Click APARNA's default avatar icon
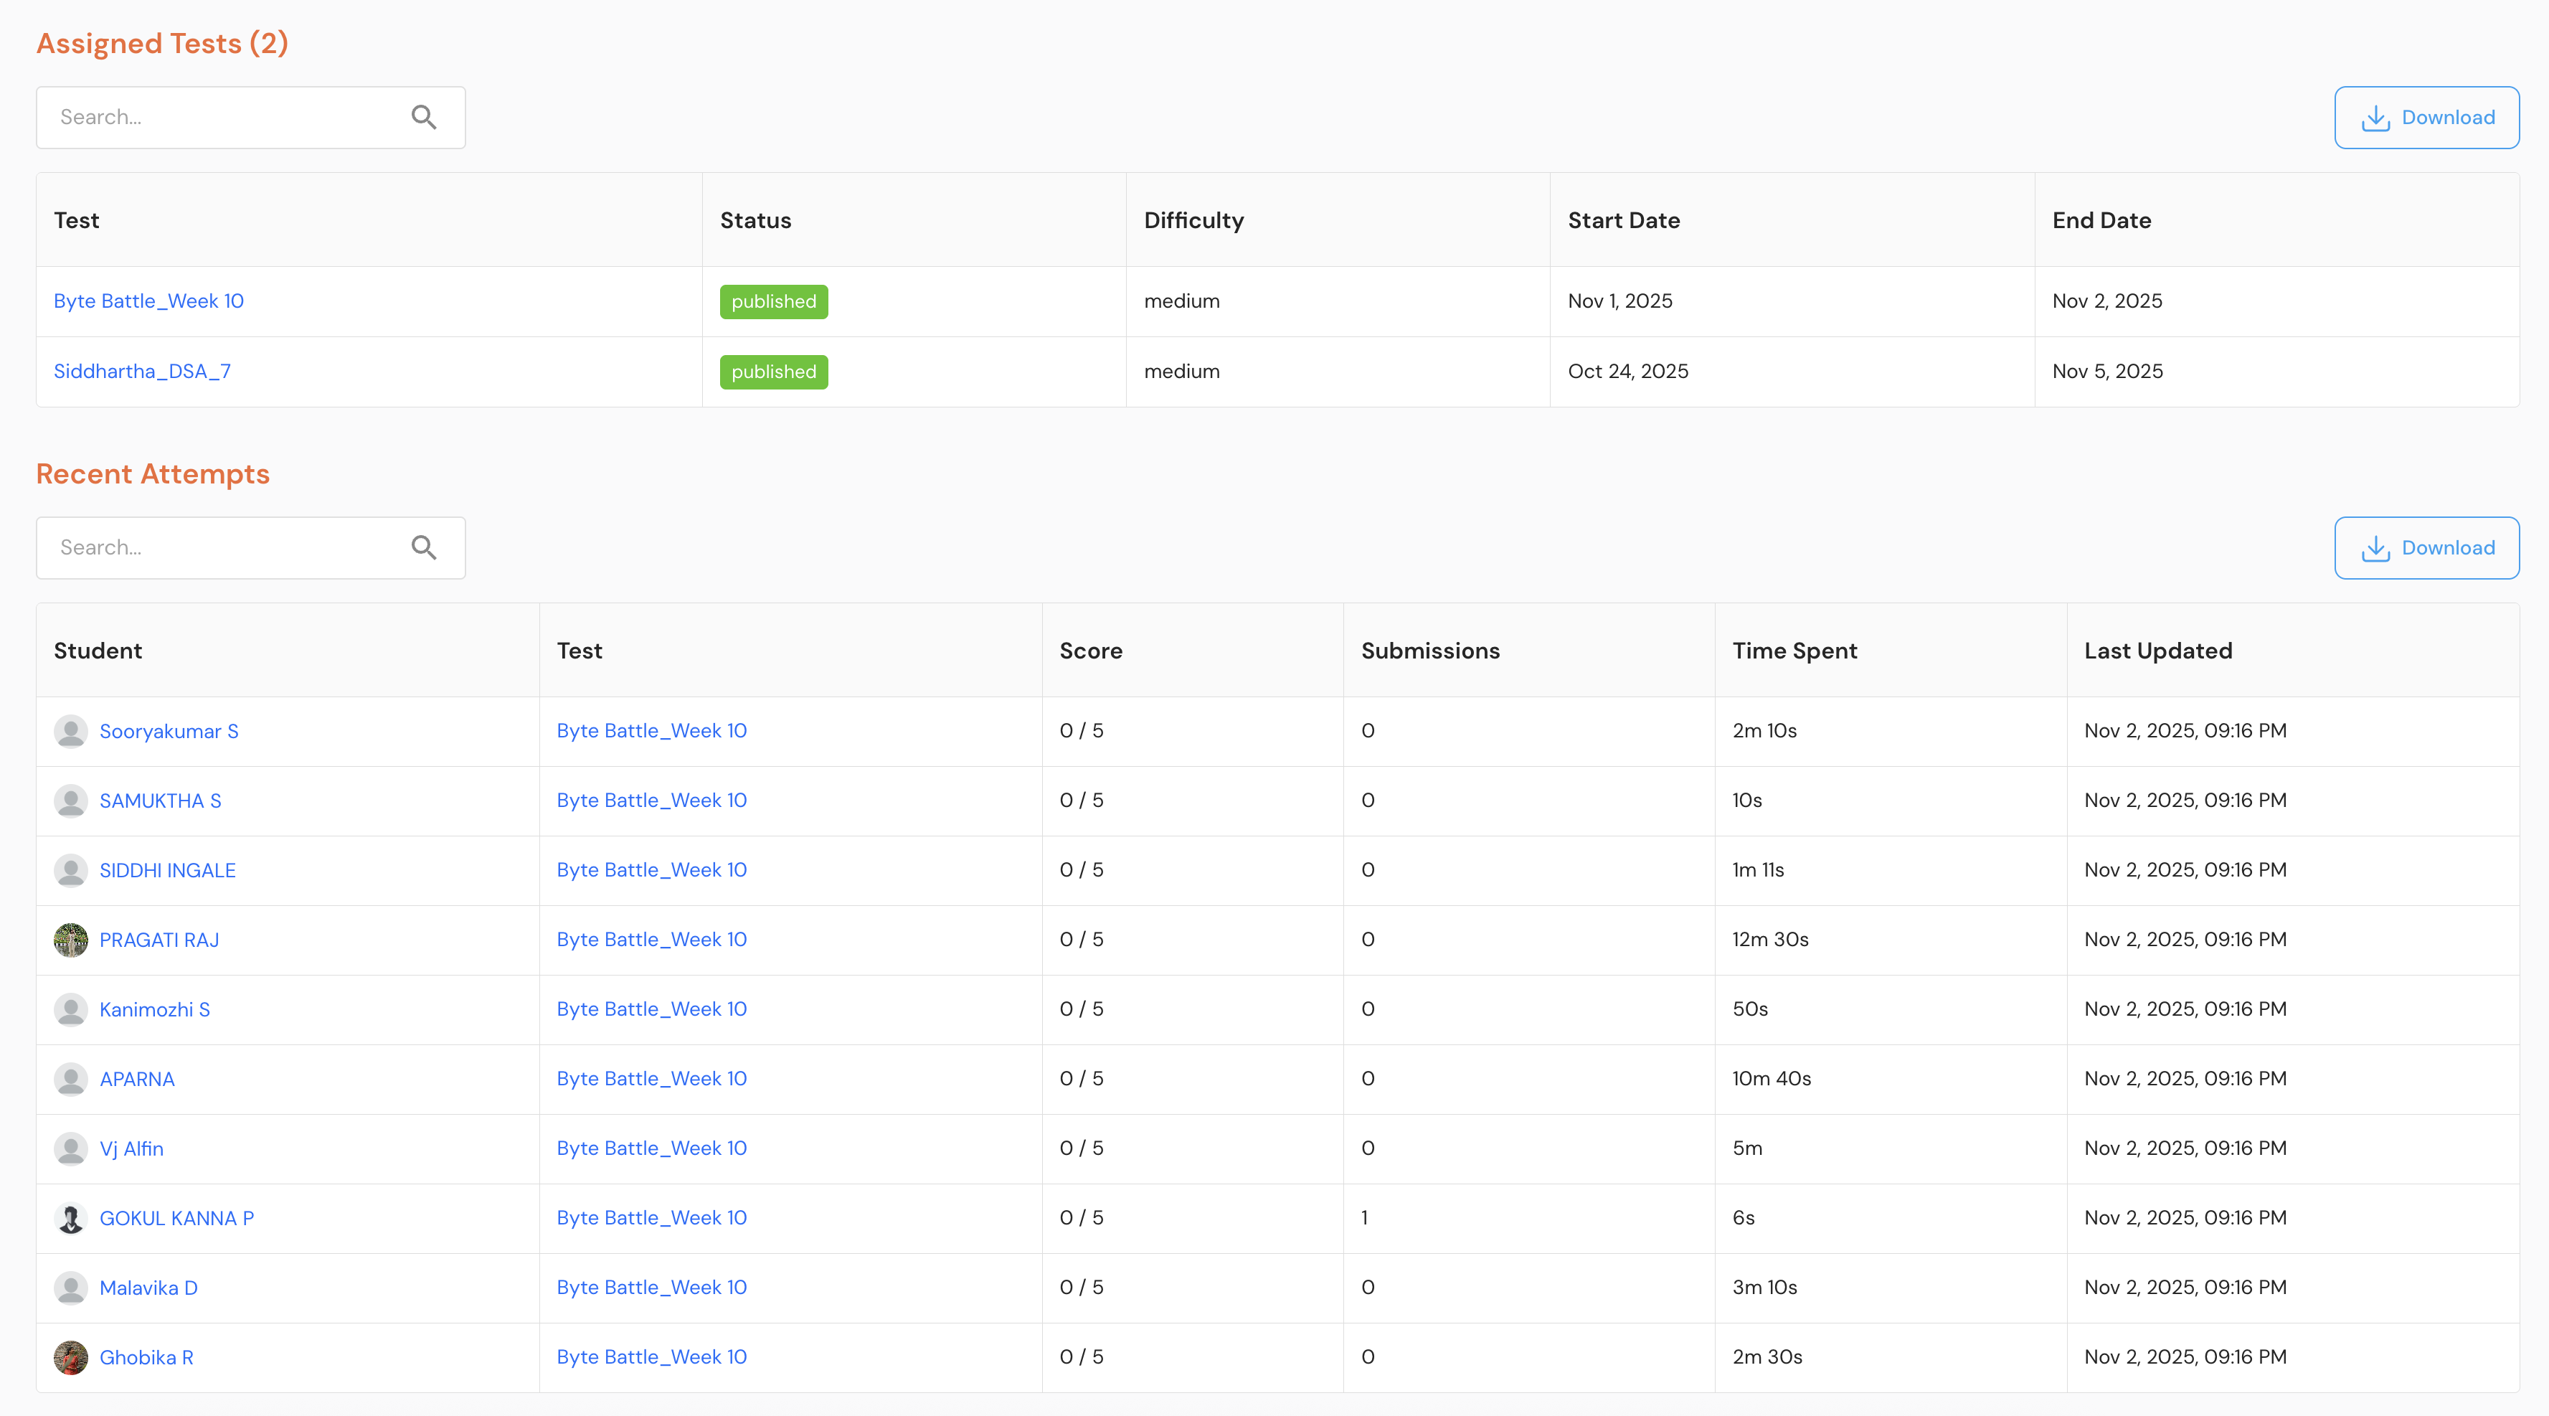2549x1416 pixels. (x=70, y=1080)
